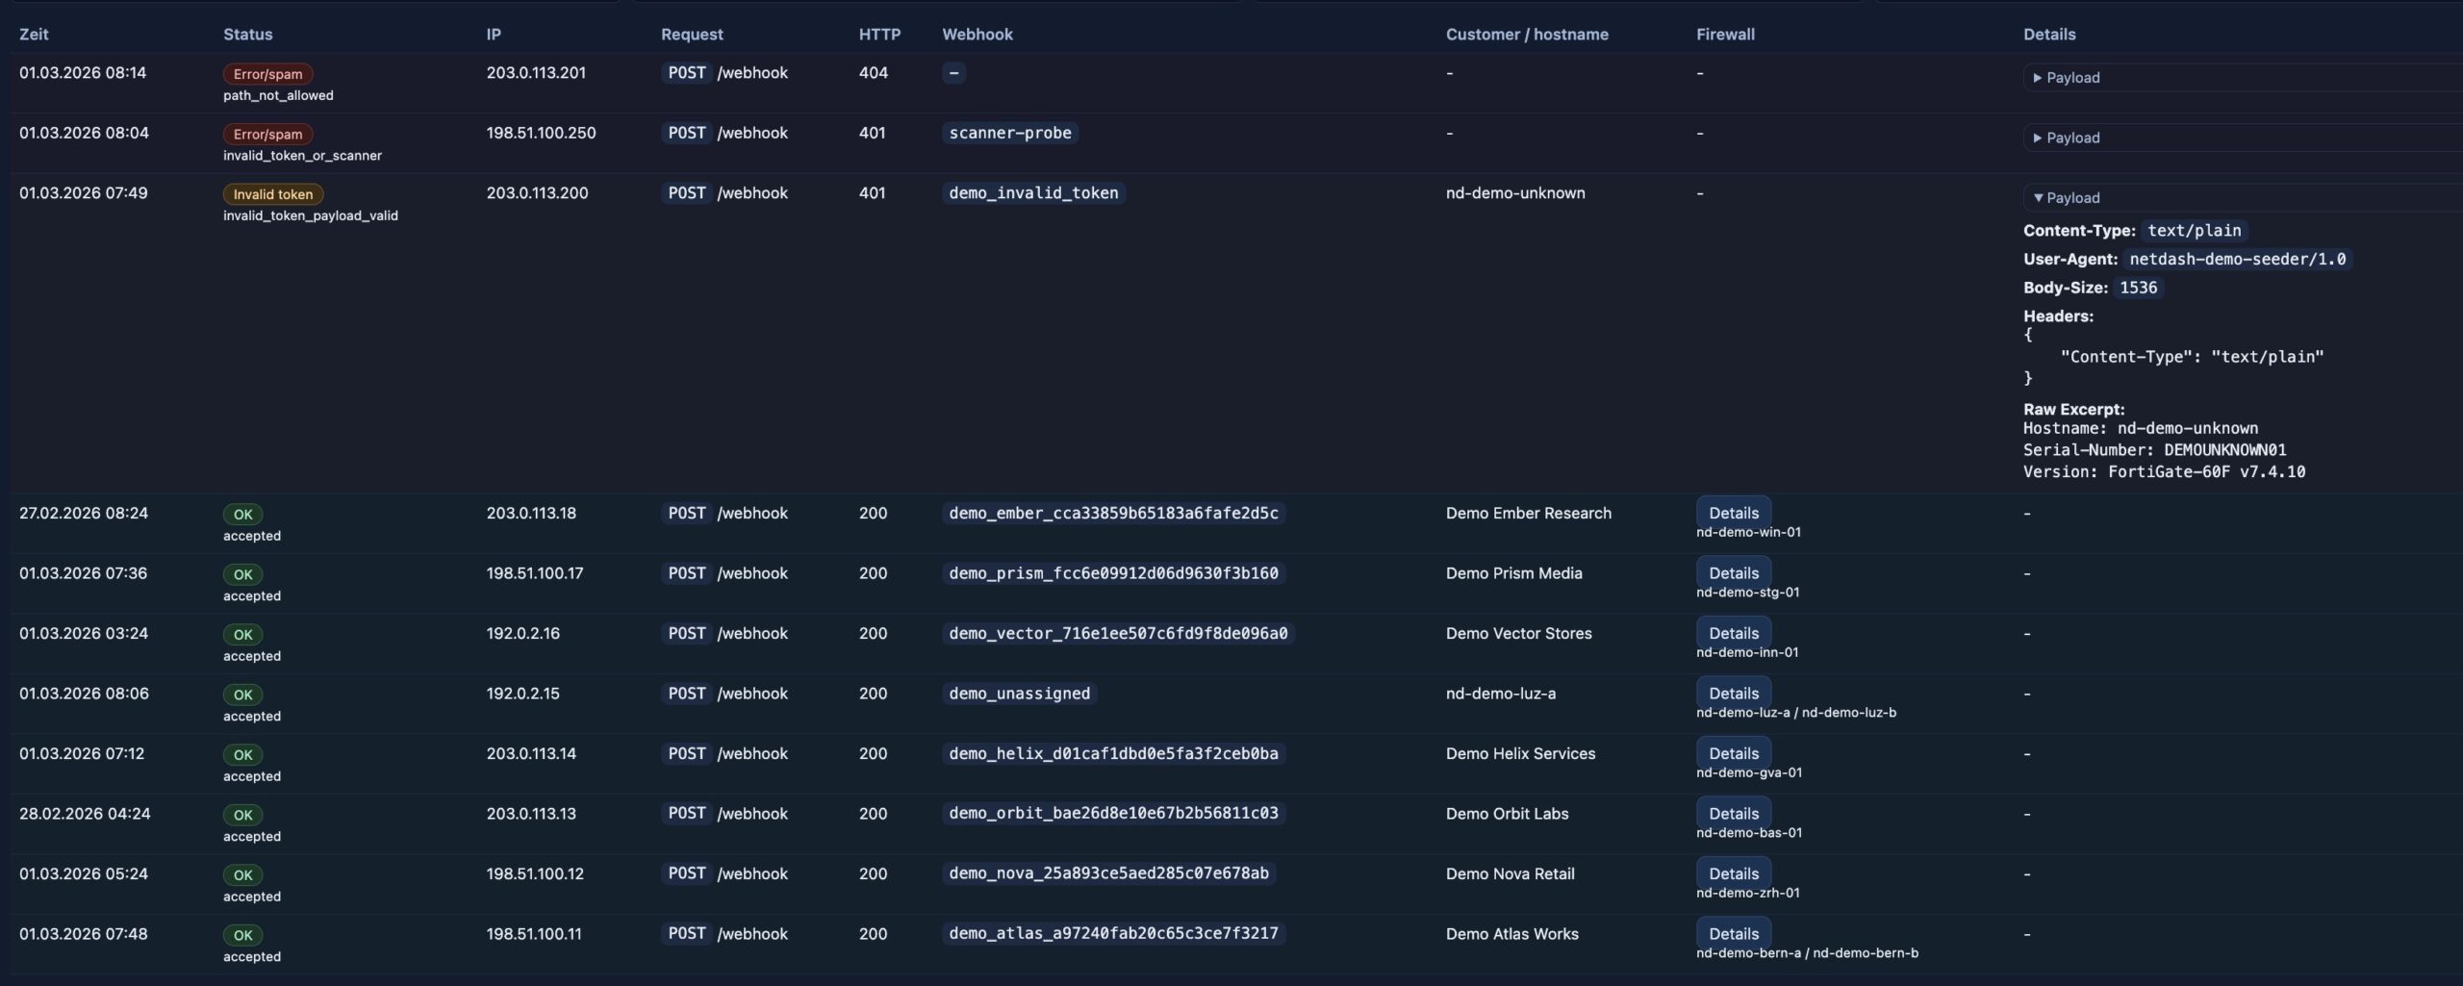Click the Webhook column header
Image resolution: width=2463 pixels, height=986 pixels.
click(x=977, y=35)
